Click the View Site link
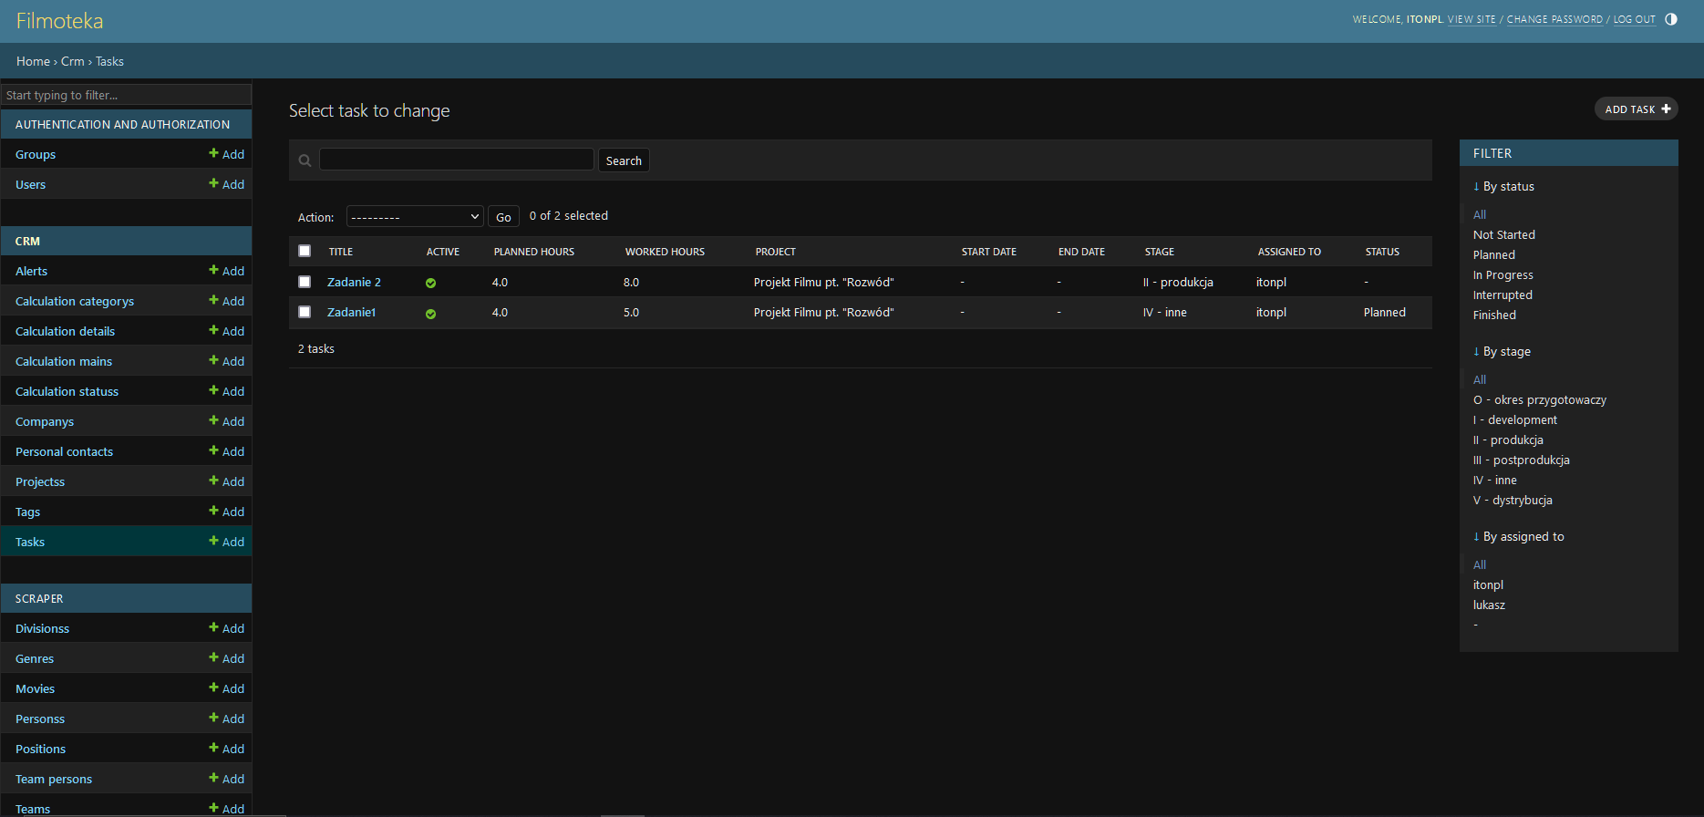 pyautogui.click(x=1472, y=19)
